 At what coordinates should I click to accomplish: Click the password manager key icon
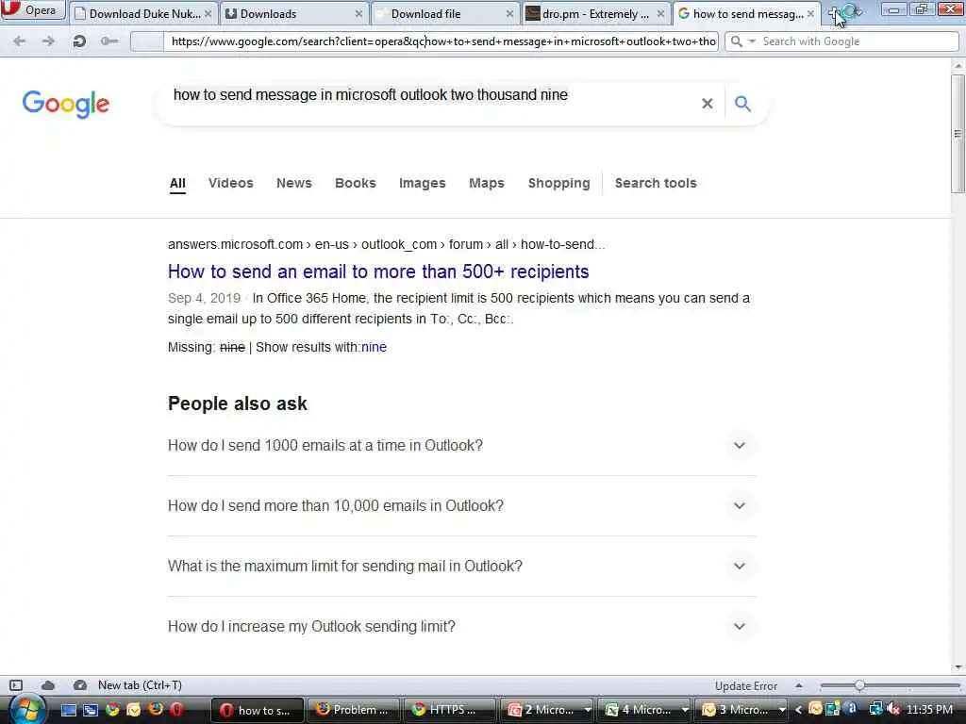point(109,41)
